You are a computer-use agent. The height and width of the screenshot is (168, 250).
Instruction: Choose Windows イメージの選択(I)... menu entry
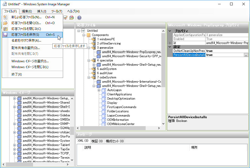[32, 61]
